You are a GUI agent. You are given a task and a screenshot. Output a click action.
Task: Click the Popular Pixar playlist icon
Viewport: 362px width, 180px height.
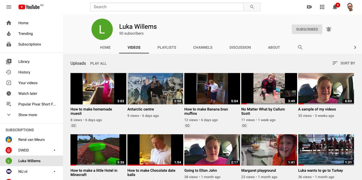pos(9,104)
